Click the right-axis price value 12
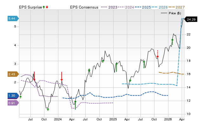203x121 pixels. tap(189, 101)
